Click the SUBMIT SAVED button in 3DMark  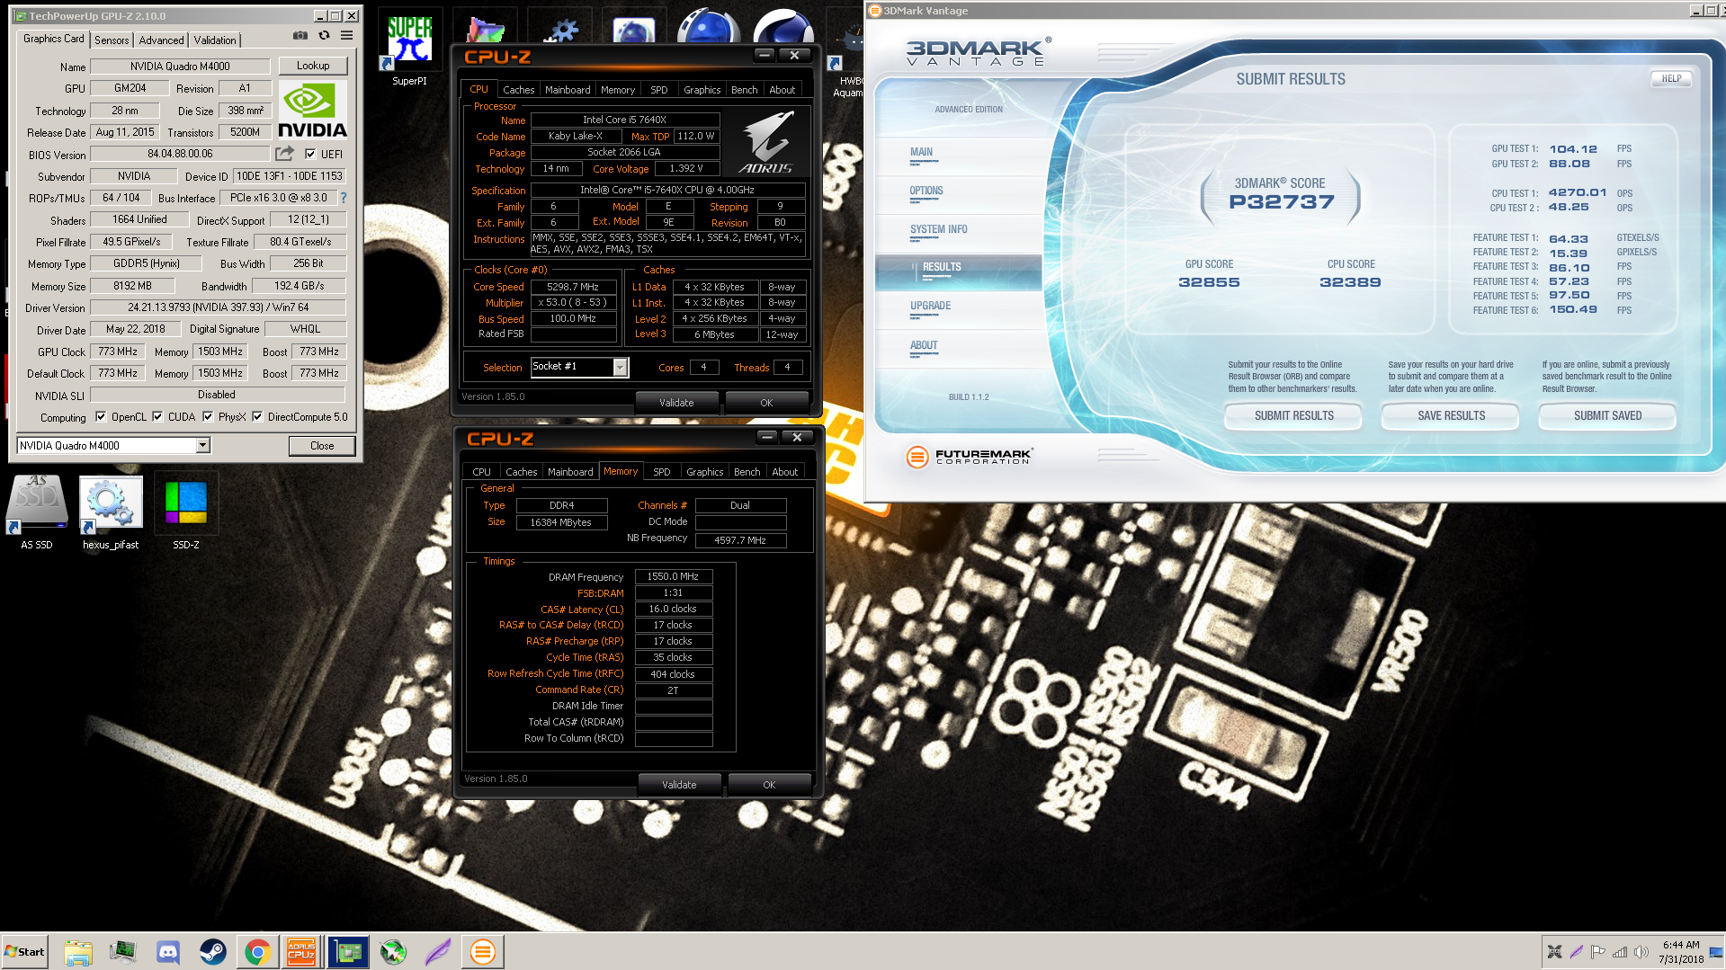[x=1607, y=415]
